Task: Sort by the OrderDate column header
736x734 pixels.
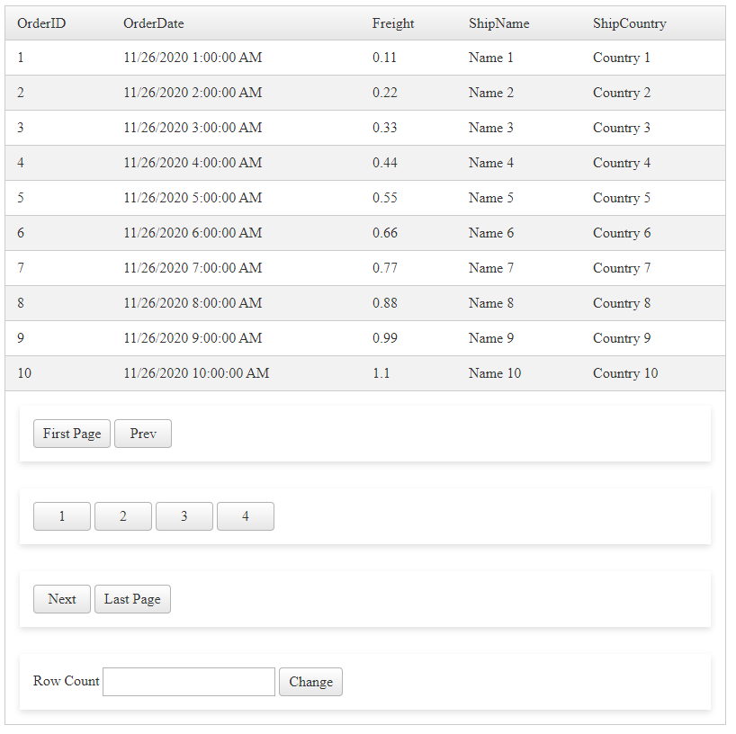Action: point(154,23)
